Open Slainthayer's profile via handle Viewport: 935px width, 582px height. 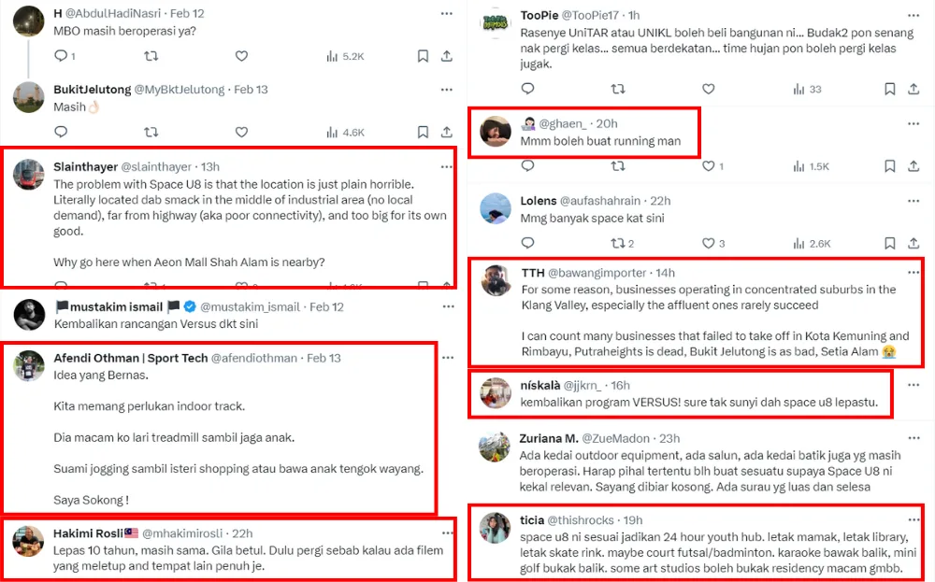coord(157,166)
